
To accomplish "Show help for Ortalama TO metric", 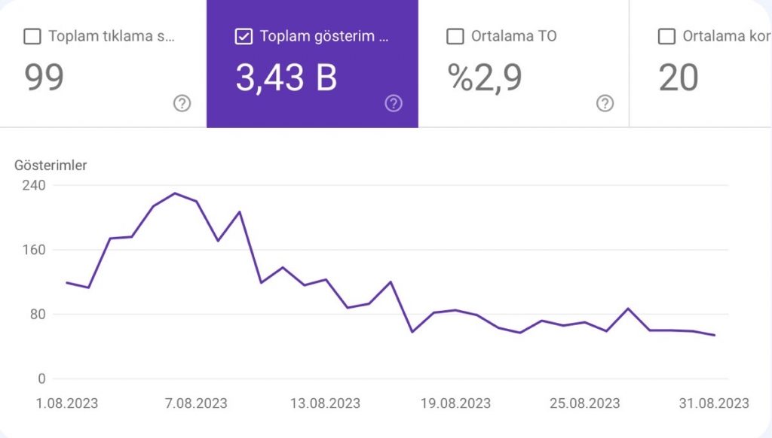I will click(x=605, y=104).
